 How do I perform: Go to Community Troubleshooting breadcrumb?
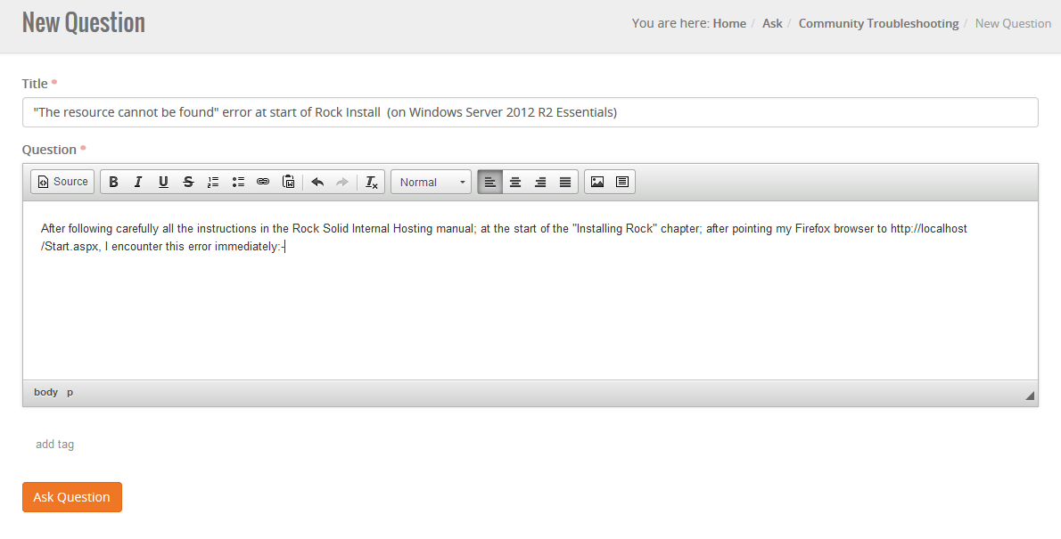(x=878, y=22)
